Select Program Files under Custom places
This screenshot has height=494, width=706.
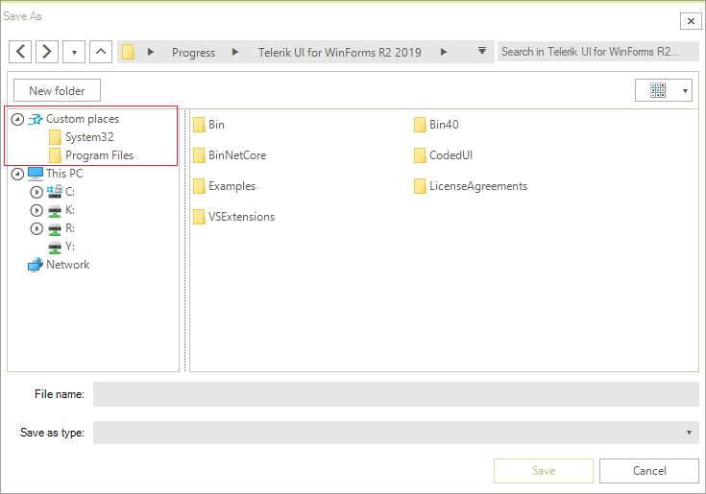tap(99, 155)
